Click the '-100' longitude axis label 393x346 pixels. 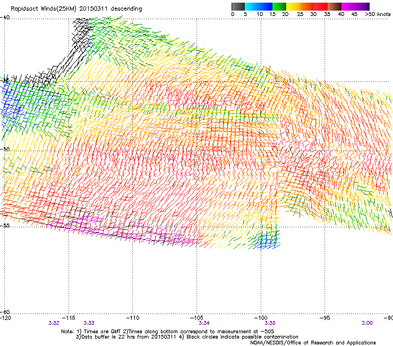click(261, 318)
